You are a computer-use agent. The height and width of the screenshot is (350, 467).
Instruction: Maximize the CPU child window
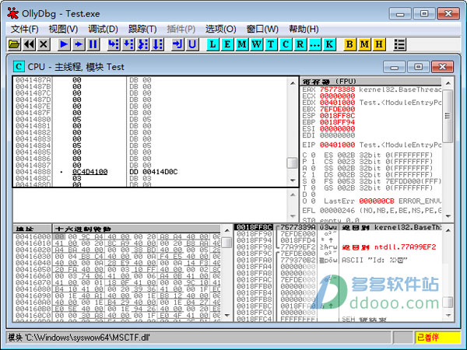tap(419, 67)
